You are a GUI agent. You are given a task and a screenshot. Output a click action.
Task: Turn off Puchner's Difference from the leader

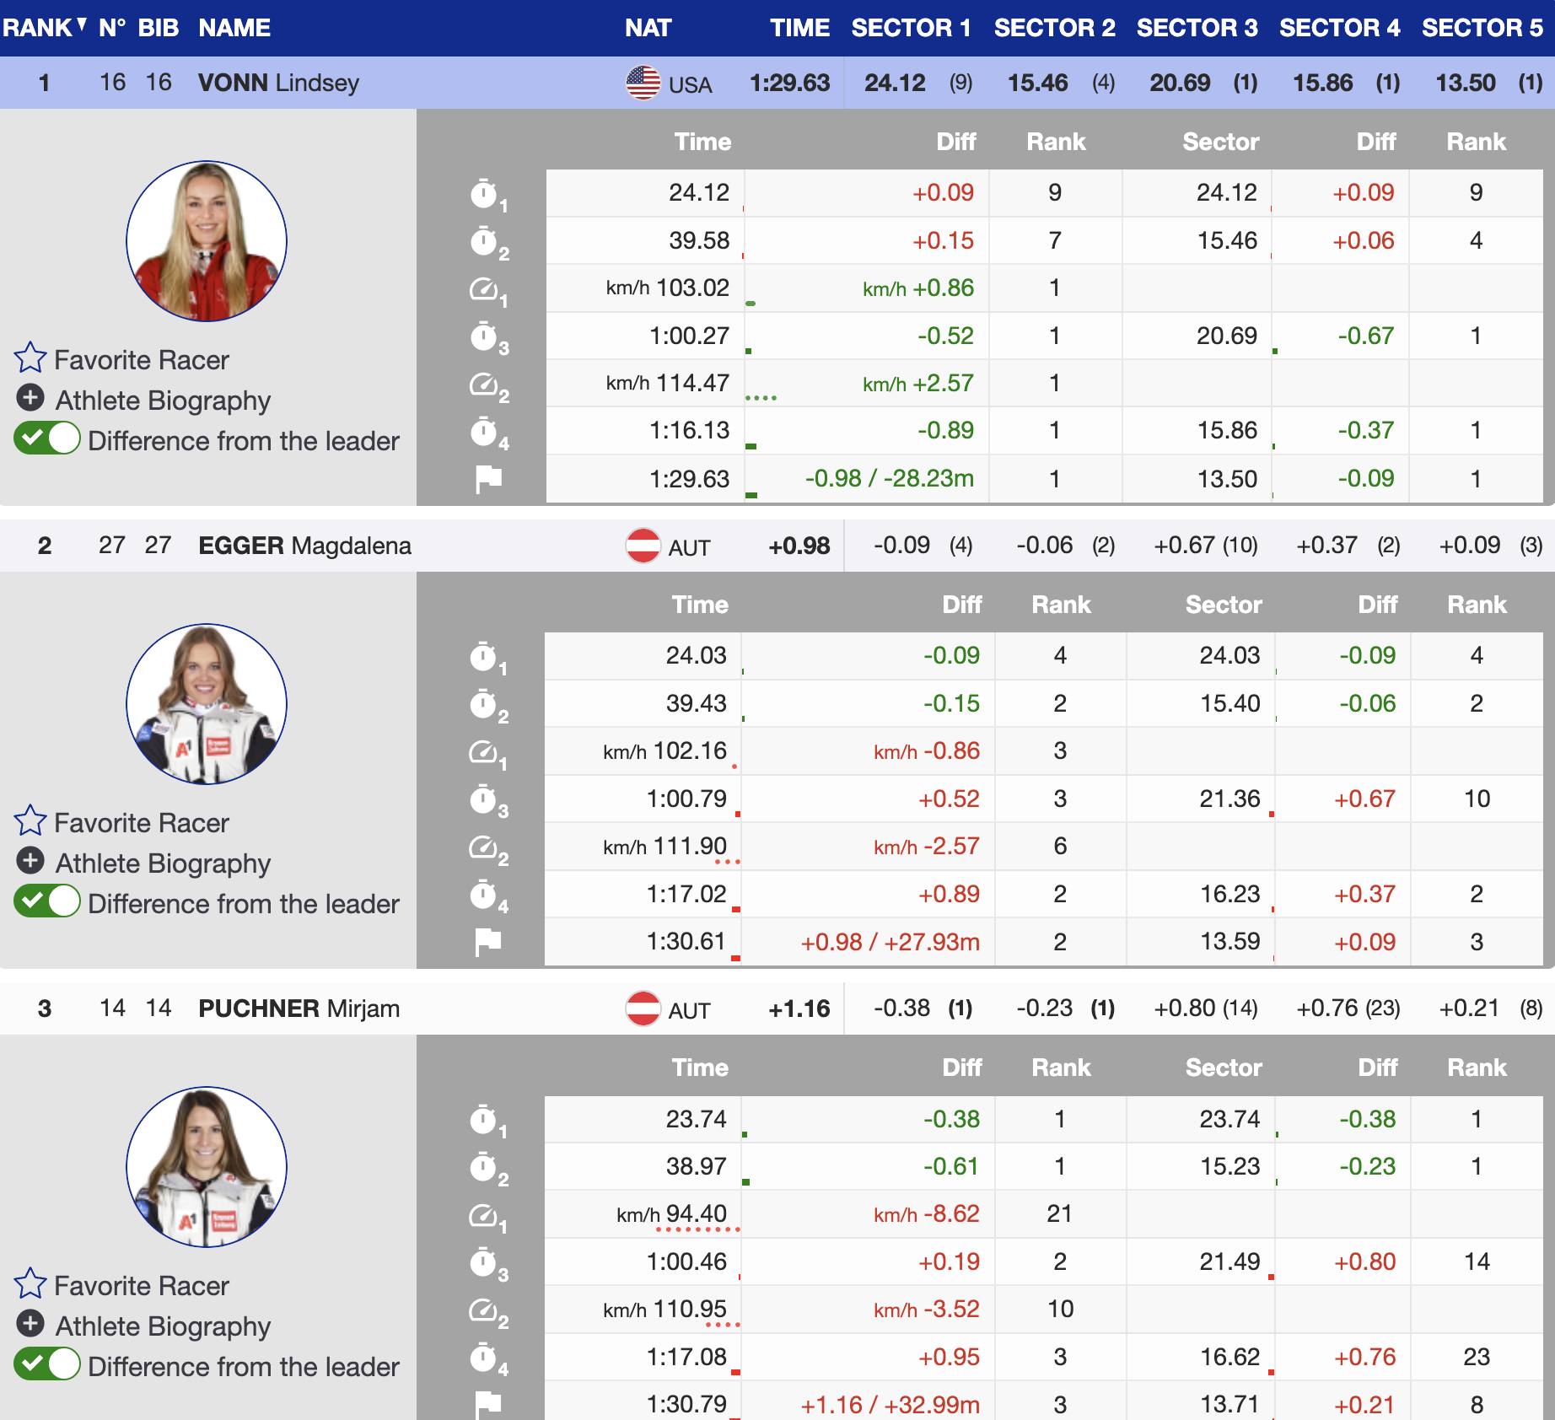[x=47, y=1365]
